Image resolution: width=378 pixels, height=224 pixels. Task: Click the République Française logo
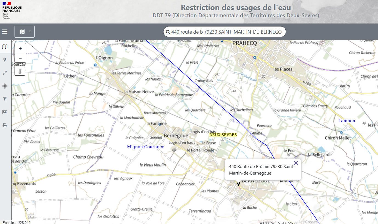point(12,10)
